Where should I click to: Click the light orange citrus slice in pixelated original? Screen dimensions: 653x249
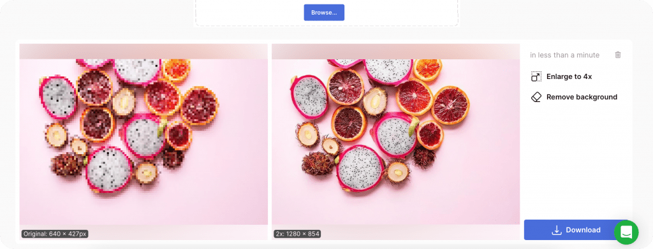pyautogui.click(x=176, y=70)
